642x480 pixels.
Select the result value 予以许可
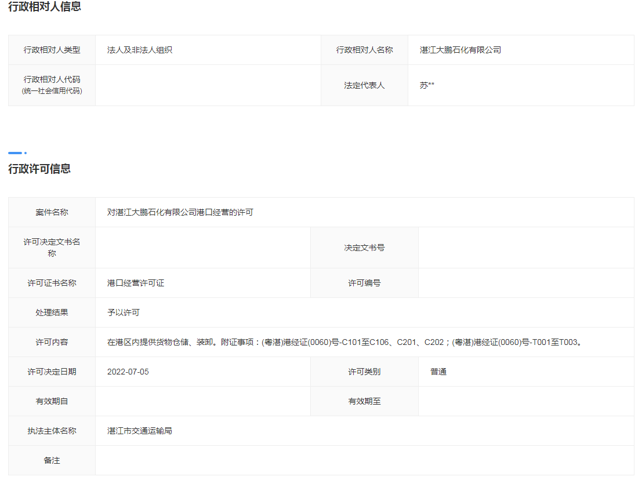coord(124,312)
